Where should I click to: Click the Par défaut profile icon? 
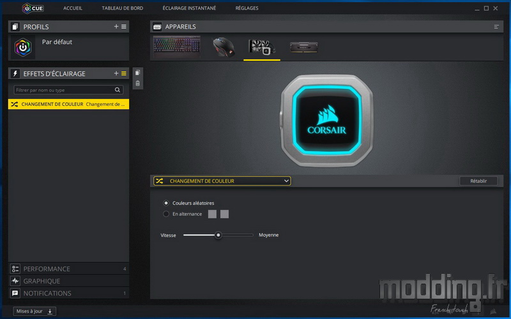tap(23, 47)
